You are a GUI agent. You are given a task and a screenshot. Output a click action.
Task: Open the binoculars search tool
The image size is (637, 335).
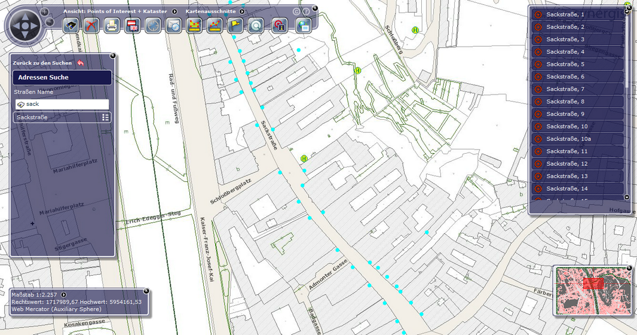[72, 25]
